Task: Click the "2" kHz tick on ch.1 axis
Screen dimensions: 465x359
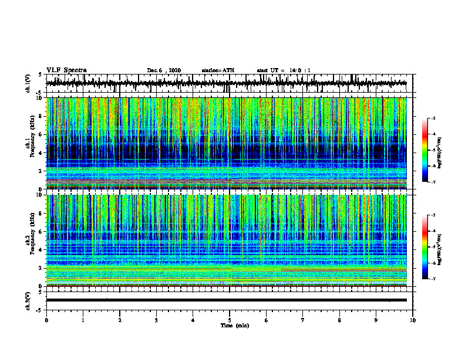Action: (42, 171)
